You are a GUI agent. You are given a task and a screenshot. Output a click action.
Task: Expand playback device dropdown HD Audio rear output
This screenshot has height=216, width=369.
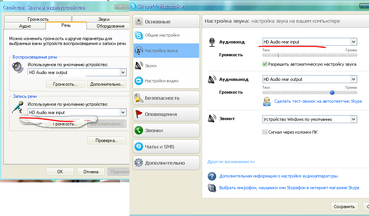tap(123, 73)
